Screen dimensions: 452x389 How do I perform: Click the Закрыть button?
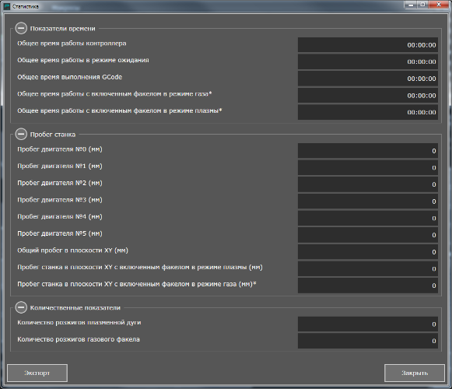[415, 373]
